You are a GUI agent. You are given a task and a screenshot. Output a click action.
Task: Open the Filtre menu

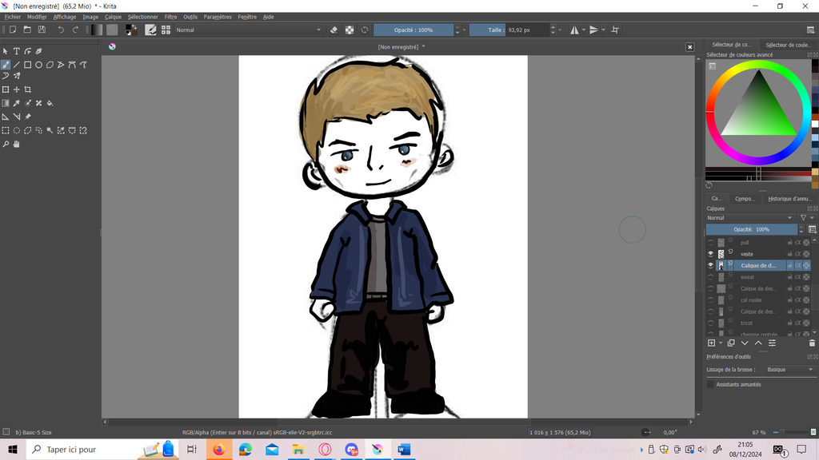[x=170, y=17]
